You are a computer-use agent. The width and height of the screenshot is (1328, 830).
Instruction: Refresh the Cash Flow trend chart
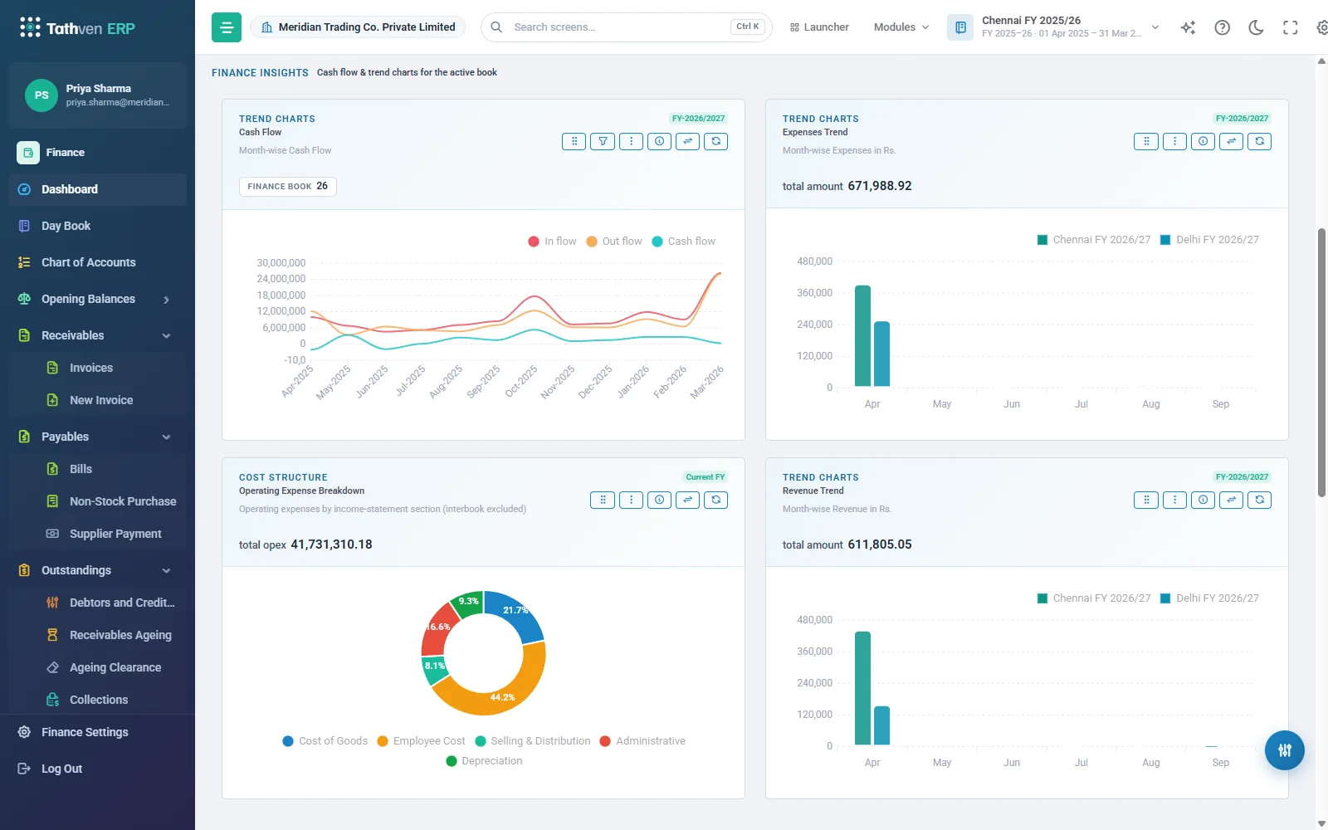715,141
